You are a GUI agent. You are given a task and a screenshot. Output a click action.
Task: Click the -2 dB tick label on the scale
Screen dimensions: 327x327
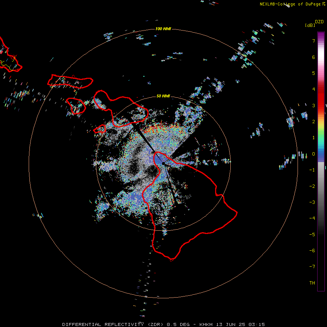(312, 186)
